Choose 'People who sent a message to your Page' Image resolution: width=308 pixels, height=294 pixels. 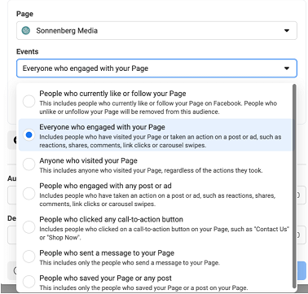pyautogui.click(x=155, y=257)
